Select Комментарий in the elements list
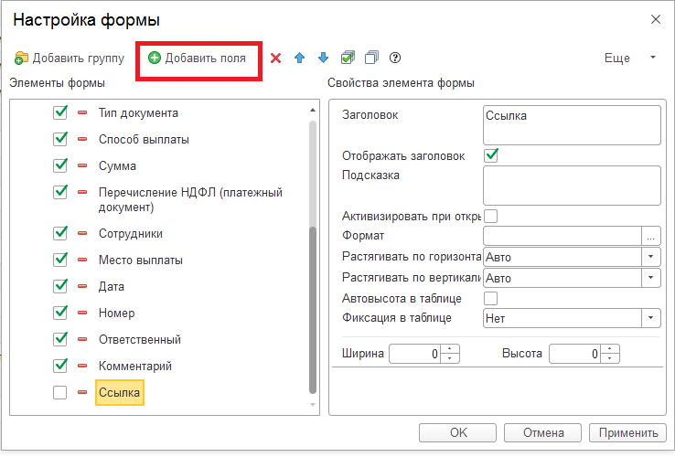Viewport: 675px width, 457px height. 135,367
